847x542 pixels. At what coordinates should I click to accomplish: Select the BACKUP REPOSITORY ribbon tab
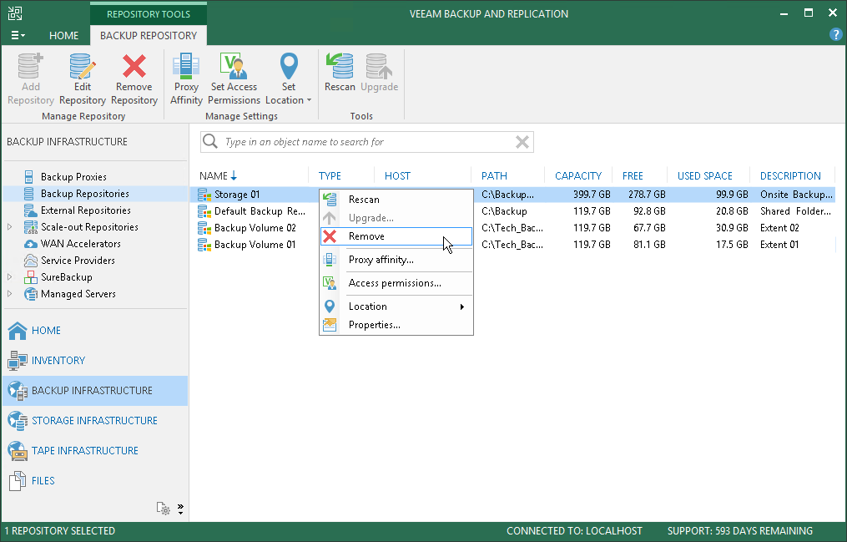(148, 36)
